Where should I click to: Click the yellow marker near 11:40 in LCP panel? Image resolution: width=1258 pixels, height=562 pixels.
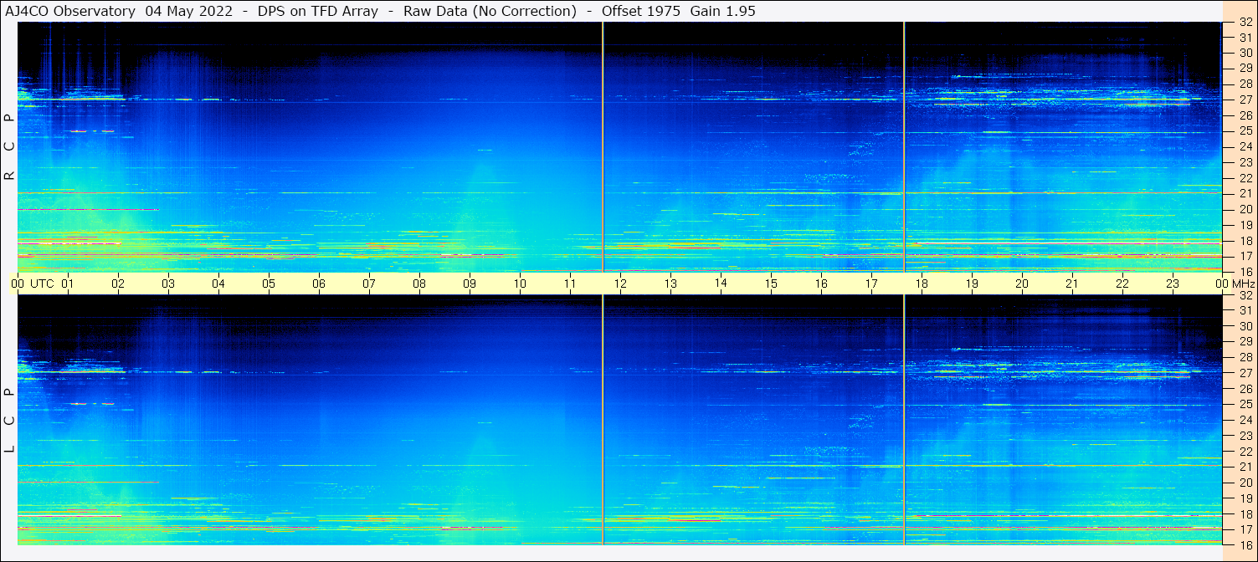[603, 420]
